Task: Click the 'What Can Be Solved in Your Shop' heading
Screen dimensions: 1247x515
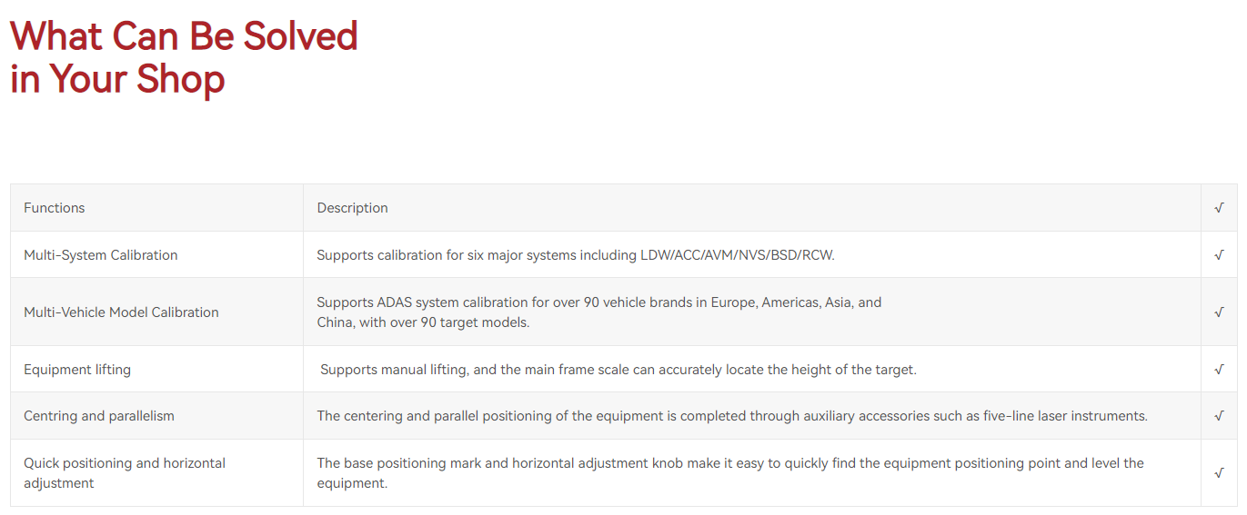Action: pyautogui.click(x=184, y=57)
